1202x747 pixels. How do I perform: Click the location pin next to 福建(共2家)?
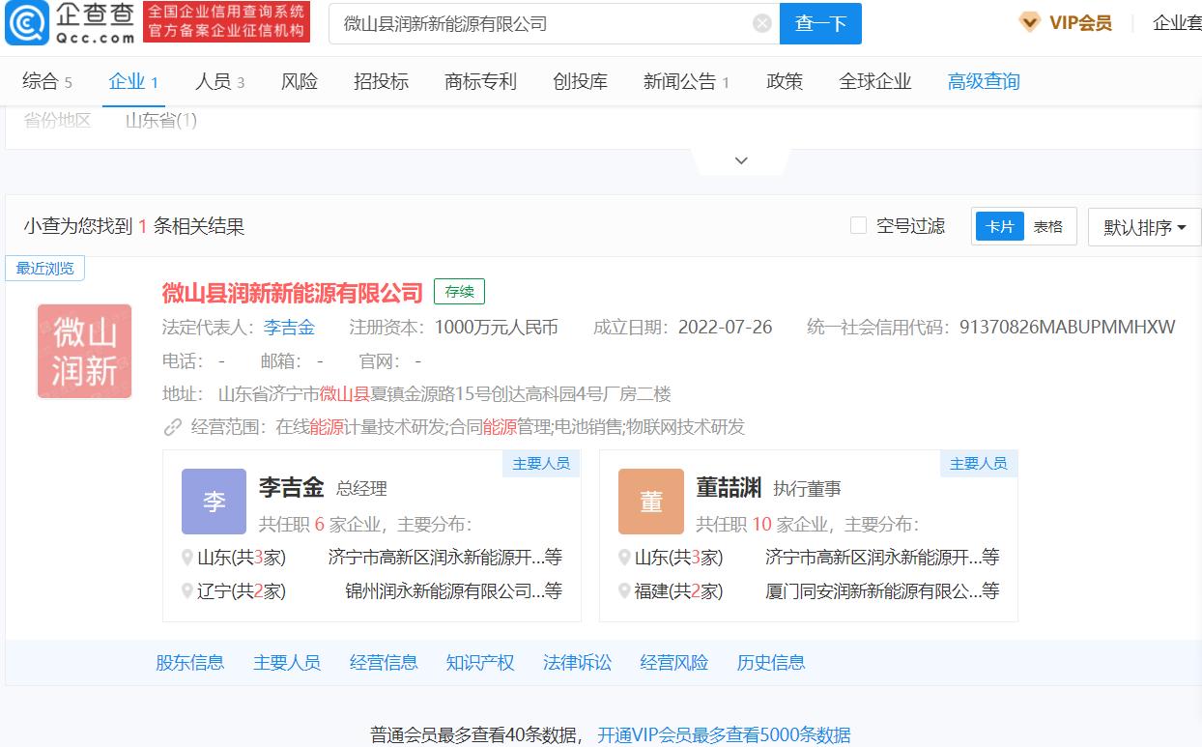point(625,590)
